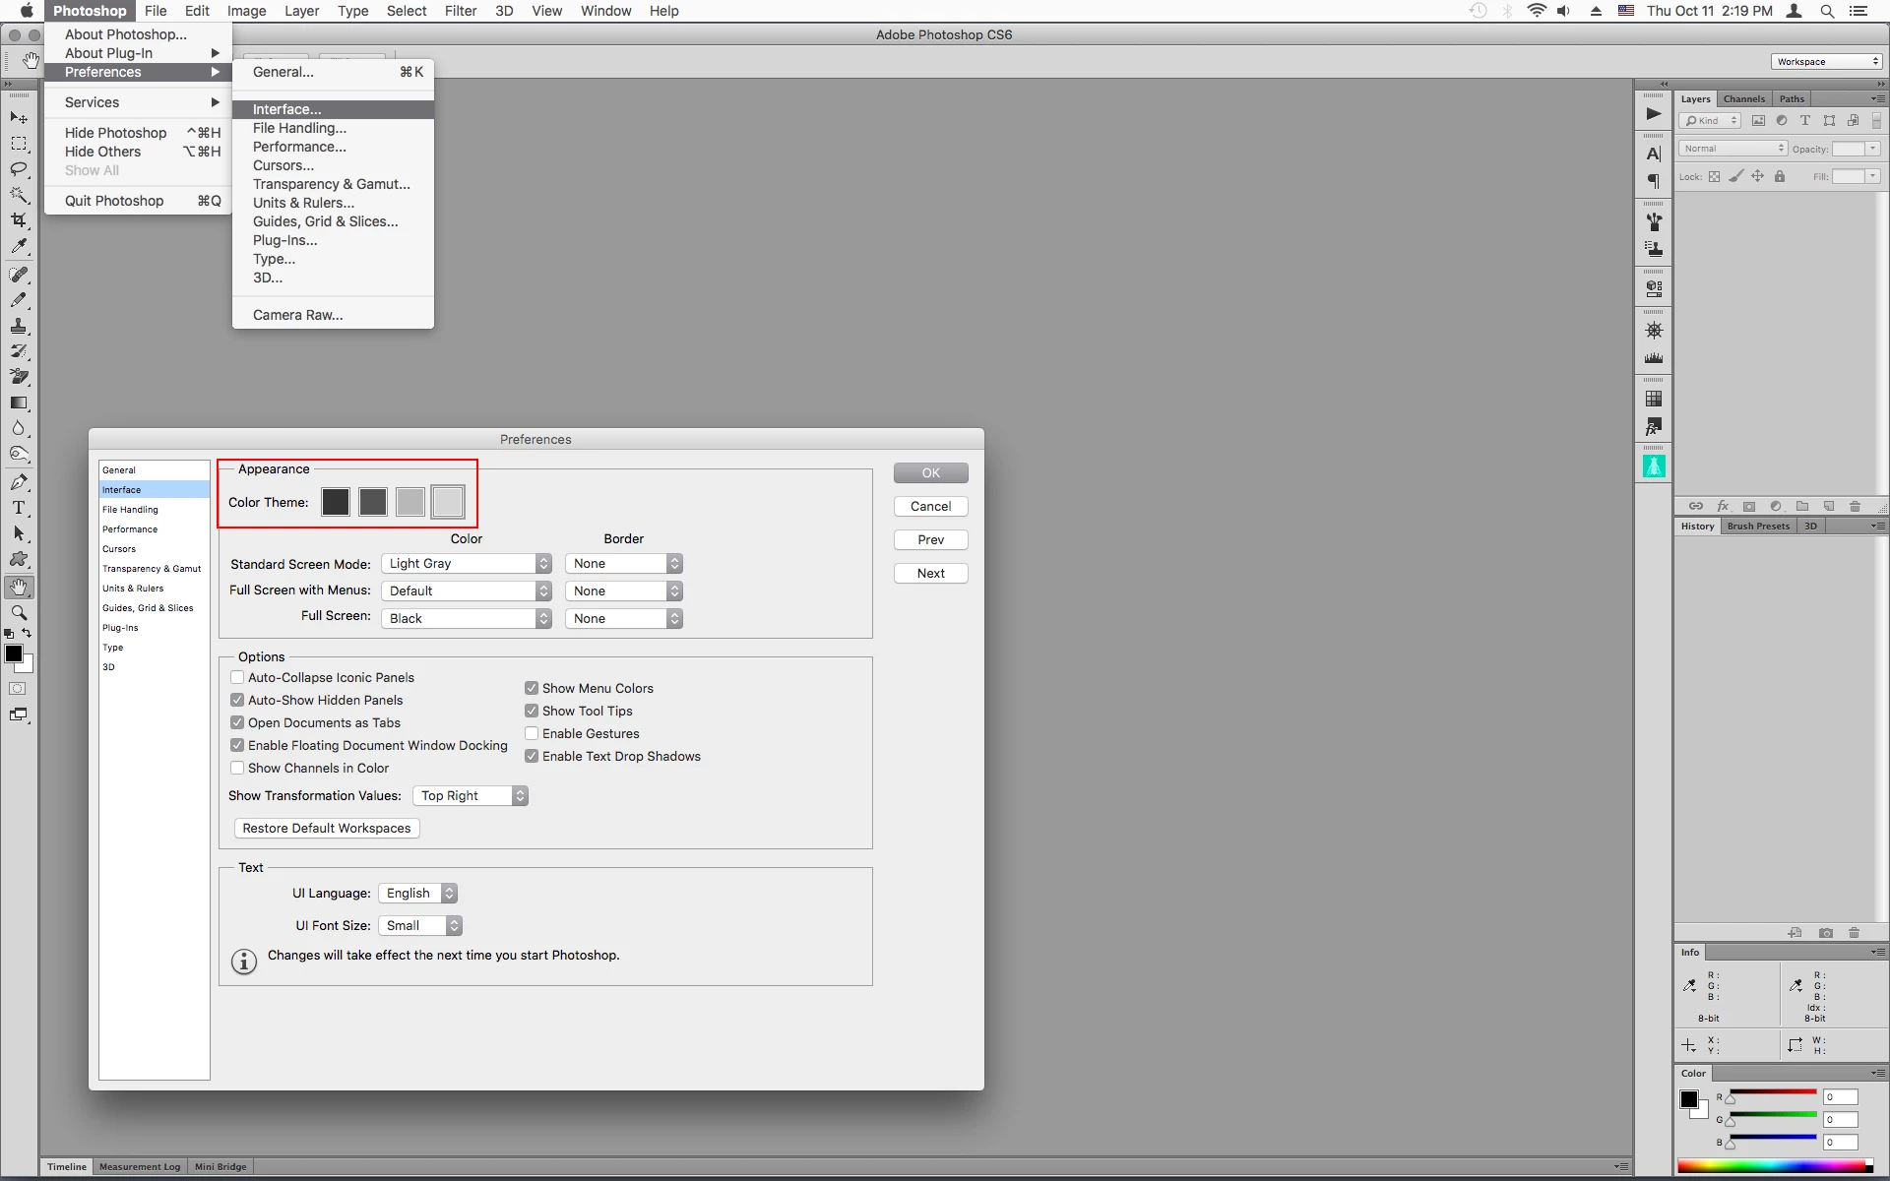The image size is (1890, 1181).
Task: Uncheck Show Tool Tips option
Action: pos(532,711)
